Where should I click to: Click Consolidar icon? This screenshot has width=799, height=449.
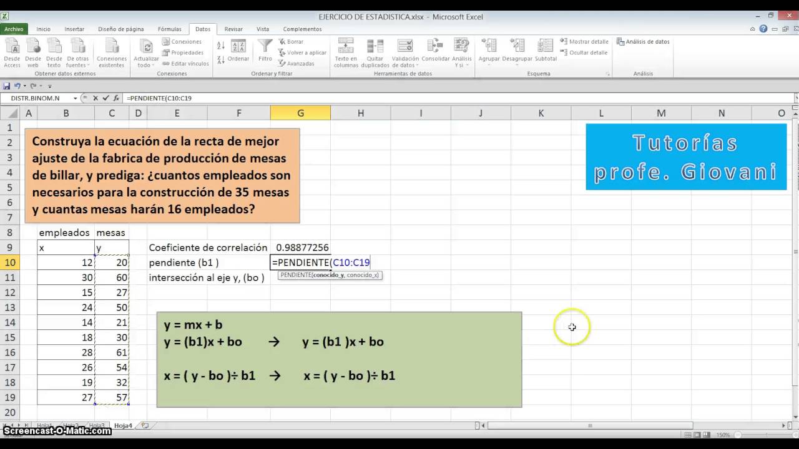[x=436, y=51]
